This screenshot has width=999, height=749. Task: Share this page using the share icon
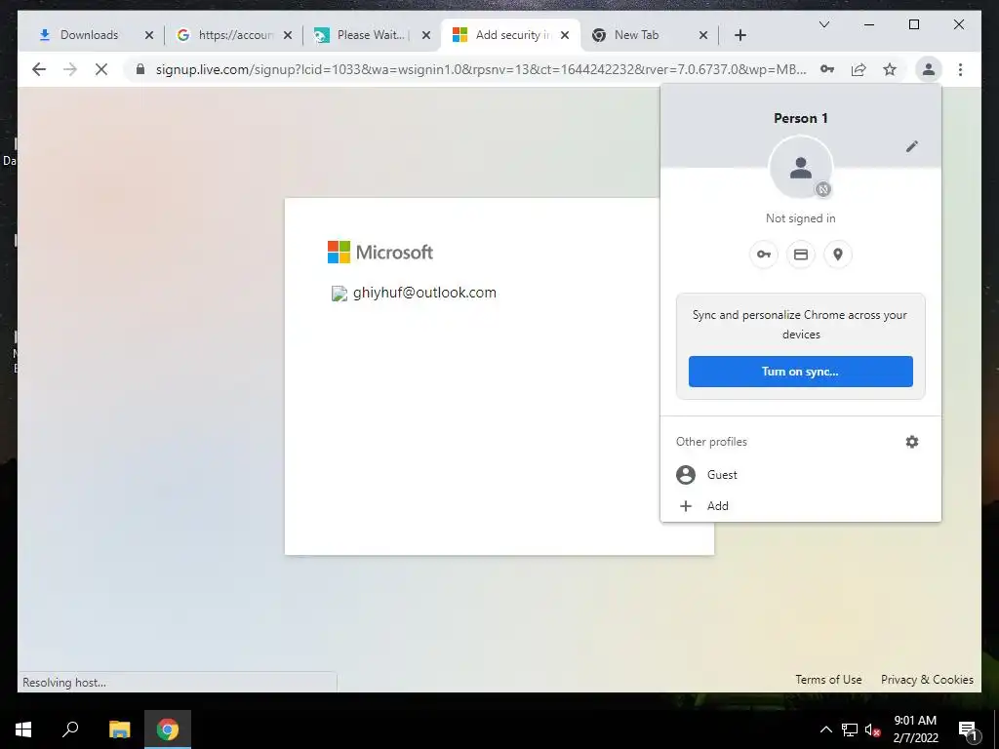[859, 69]
